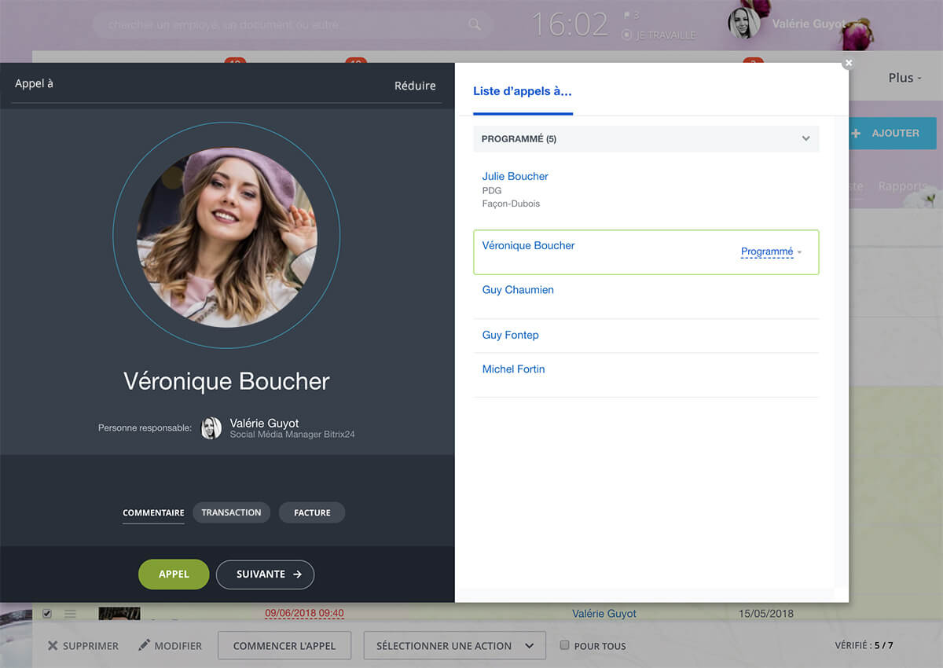Click the flag notification icon
Viewport: 943px width, 668px height.
tap(627, 15)
